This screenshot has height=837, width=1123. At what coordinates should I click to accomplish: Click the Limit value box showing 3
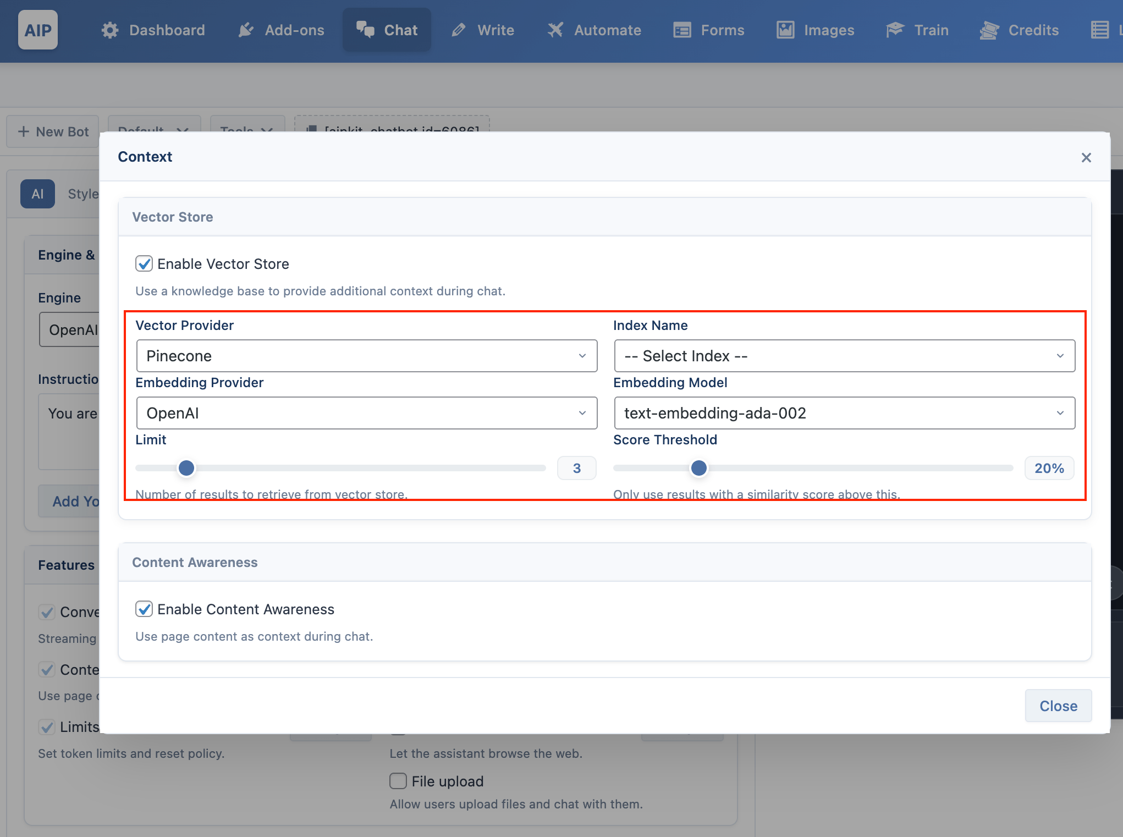(x=577, y=468)
